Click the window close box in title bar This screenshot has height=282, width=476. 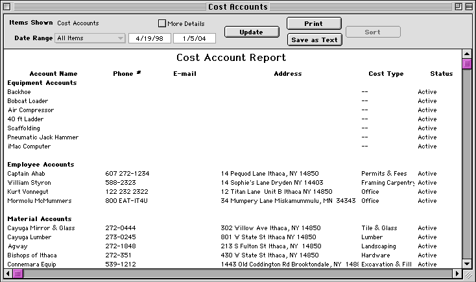click(8, 6)
